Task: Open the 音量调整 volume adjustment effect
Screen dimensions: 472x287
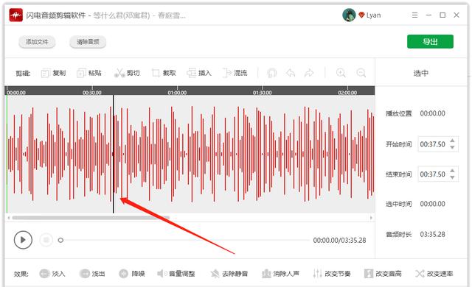Action: pos(176,274)
